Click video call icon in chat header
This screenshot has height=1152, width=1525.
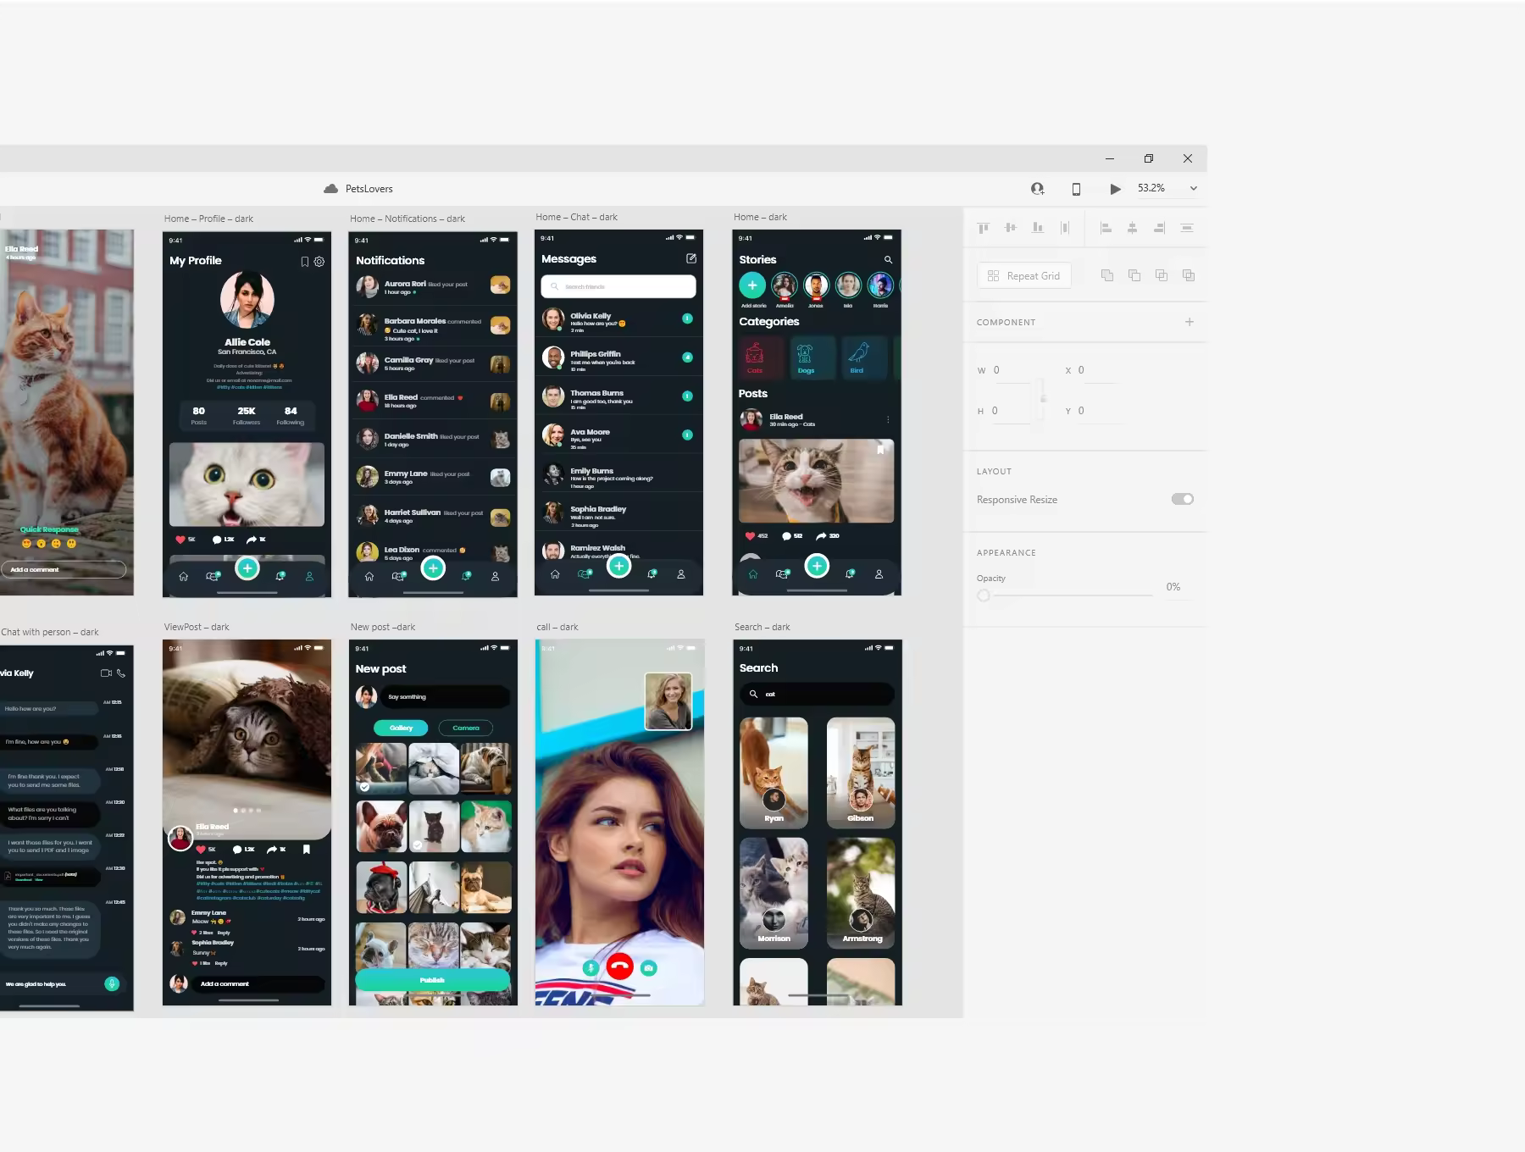106,673
